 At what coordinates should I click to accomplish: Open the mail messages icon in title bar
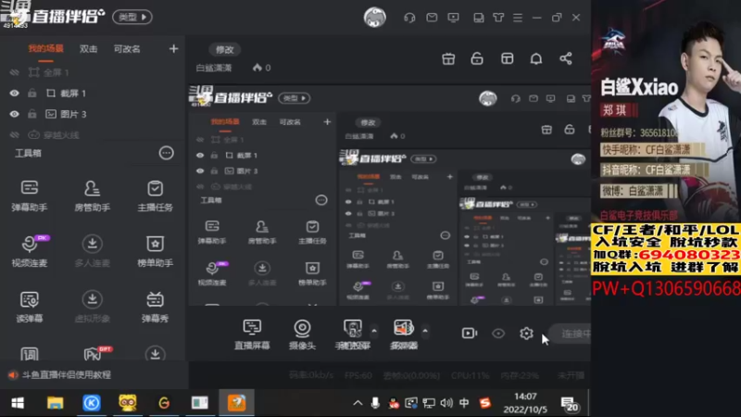[x=432, y=18]
